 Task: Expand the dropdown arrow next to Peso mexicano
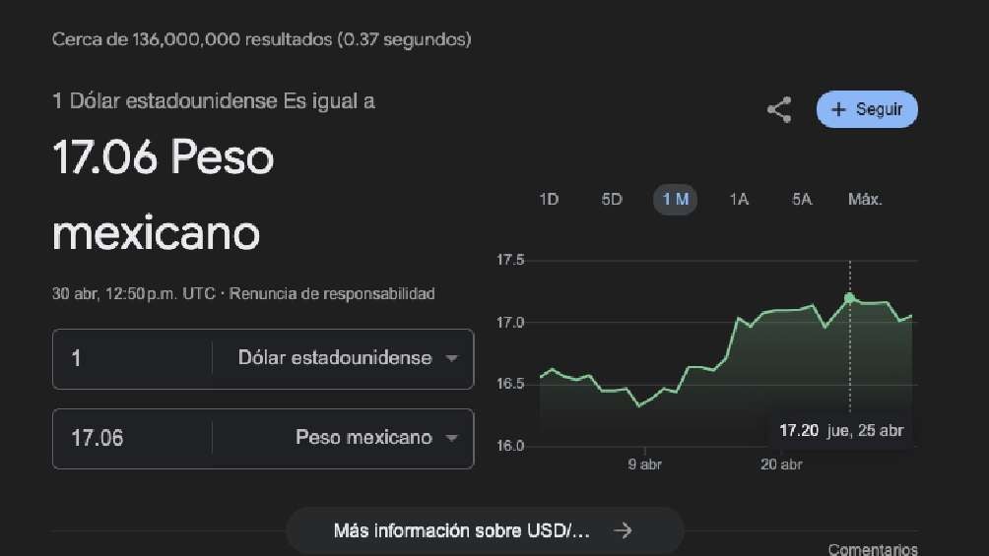[x=452, y=438]
